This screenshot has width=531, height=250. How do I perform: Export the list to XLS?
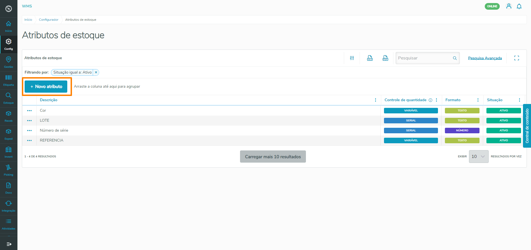coord(370,58)
